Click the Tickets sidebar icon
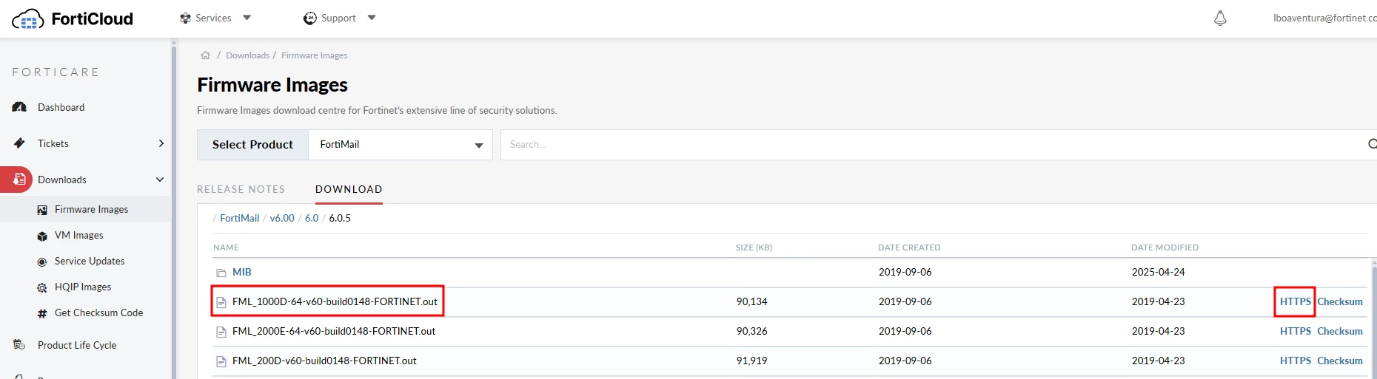The image size is (1377, 379). click(x=19, y=143)
